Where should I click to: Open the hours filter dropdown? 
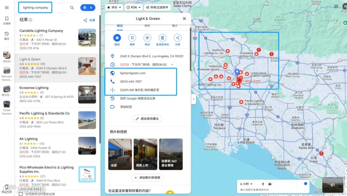tap(133, 7)
